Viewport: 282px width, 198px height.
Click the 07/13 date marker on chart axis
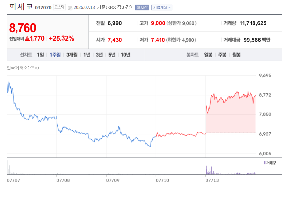[x=212, y=180]
